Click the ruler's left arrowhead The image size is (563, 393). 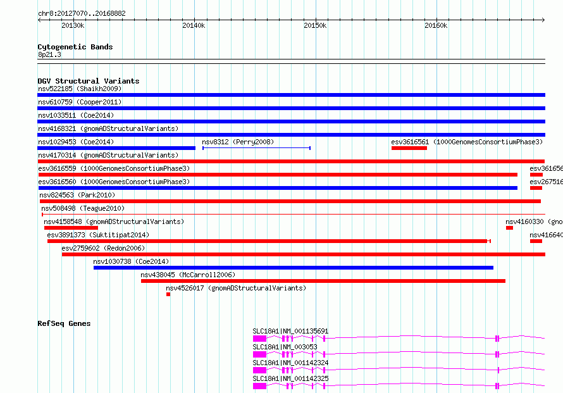39,20
